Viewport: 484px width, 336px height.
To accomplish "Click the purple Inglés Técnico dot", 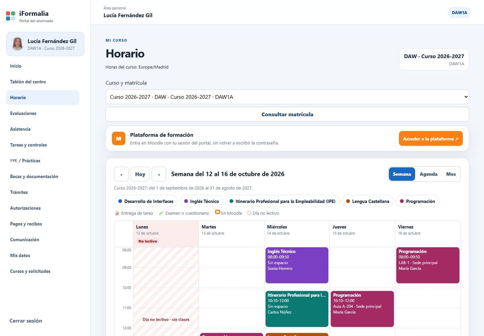I will 186,201.
